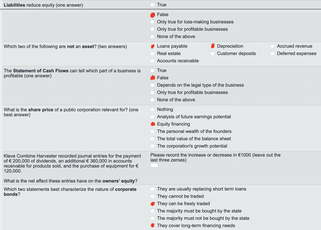The width and height of the screenshot is (321, 230).
Task: Choose 'Depends on the legal type of the business'
Action: coord(152,85)
